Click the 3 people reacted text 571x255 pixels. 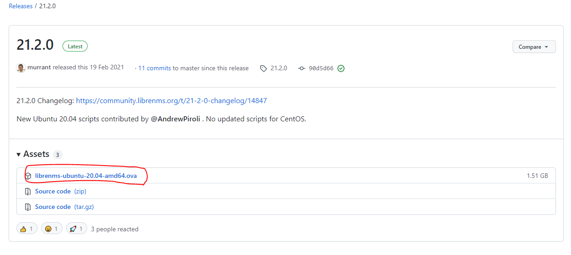click(x=115, y=229)
